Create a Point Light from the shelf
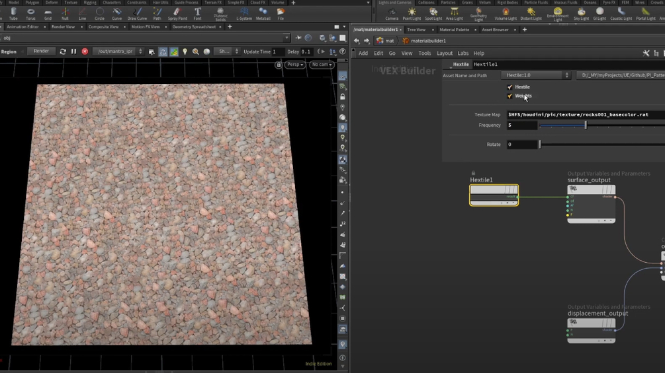 pyautogui.click(x=412, y=14)
